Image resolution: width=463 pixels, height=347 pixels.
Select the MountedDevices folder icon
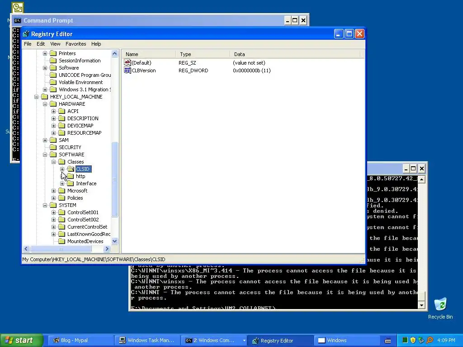(61, 241)
